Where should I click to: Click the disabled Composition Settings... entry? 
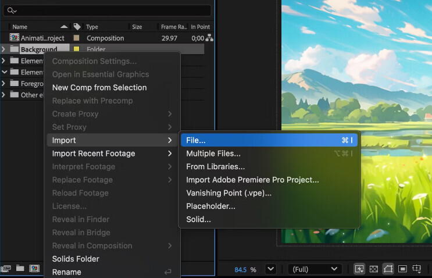[x=95, y=61]
